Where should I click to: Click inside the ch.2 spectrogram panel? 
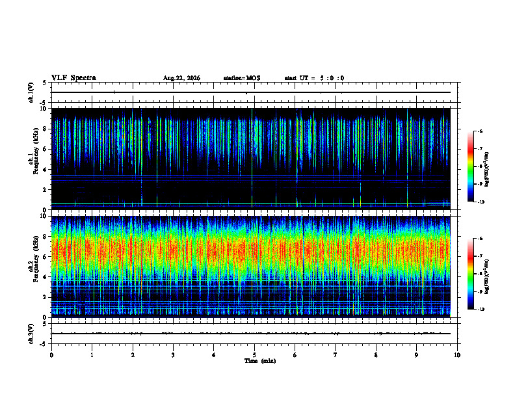point(250,267)
